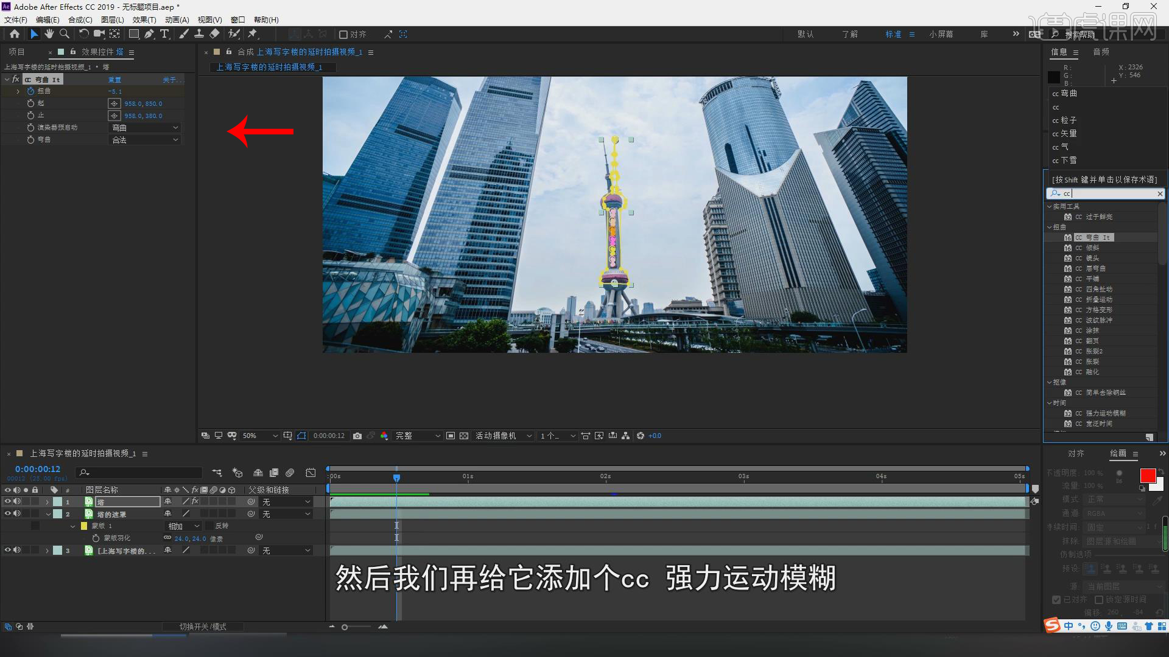Select the Clone Stamp tool
The width and height of the screenshot is (1169, 657).
tap(199, 34)
